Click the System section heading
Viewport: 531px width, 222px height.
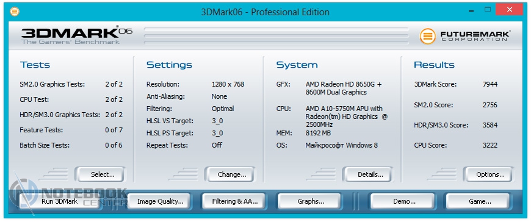(297, 65)
